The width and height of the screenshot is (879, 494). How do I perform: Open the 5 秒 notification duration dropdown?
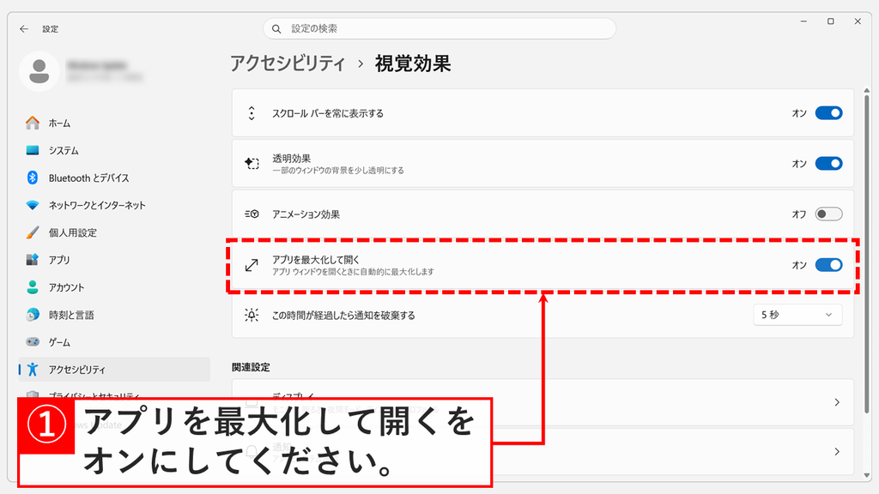(x=797, y=315)
